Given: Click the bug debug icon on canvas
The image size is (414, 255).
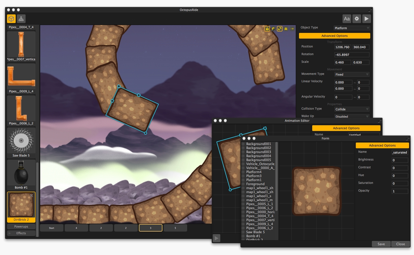Looking at the screenshot, I should [x=286, y=29].
